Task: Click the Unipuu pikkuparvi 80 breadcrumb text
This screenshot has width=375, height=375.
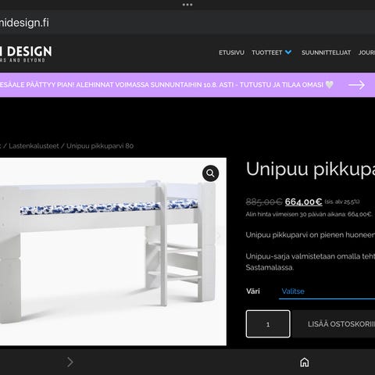Action: coord(100,146)
